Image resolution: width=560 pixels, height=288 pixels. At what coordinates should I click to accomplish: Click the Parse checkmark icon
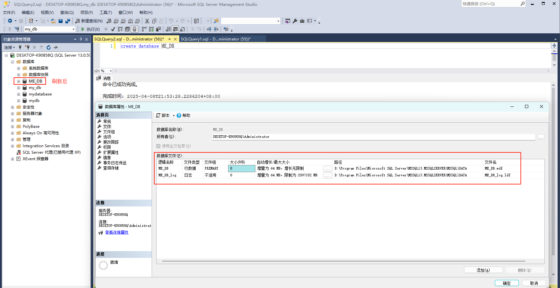(x=113, y=29)
